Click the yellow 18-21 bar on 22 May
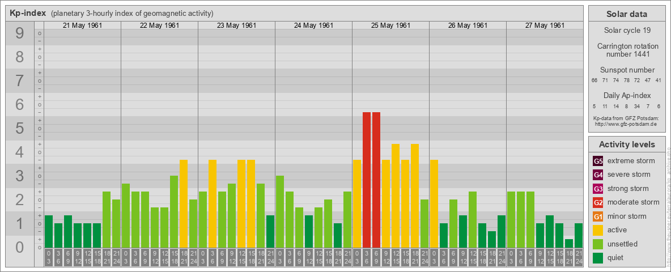The image size is (671, 272). 184,203
